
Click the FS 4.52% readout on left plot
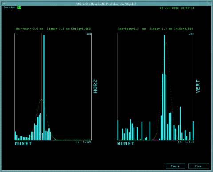tap(84, 142)
